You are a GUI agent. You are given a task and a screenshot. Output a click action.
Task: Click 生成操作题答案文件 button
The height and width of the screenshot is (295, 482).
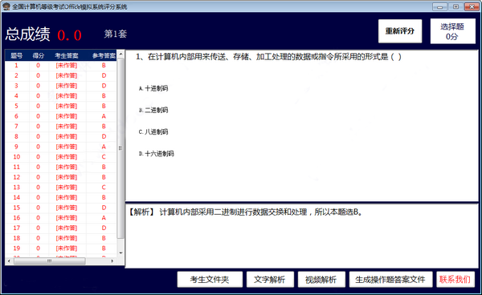click(x=390, y=279)
